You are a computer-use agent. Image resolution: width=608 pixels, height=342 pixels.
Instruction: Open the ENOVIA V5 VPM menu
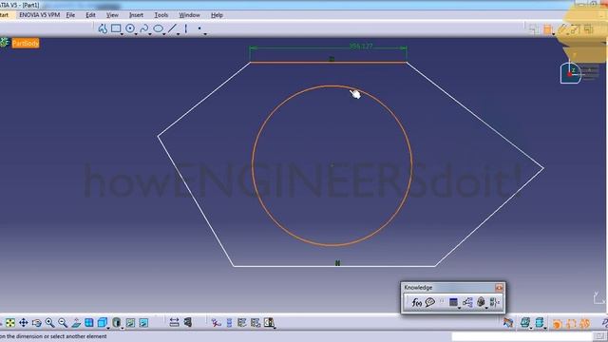click(x=40, y=15)
